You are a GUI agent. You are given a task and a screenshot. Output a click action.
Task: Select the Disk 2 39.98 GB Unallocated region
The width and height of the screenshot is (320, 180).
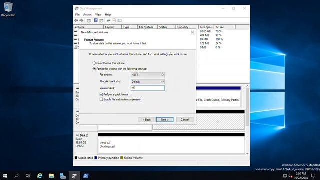[172, 145]
